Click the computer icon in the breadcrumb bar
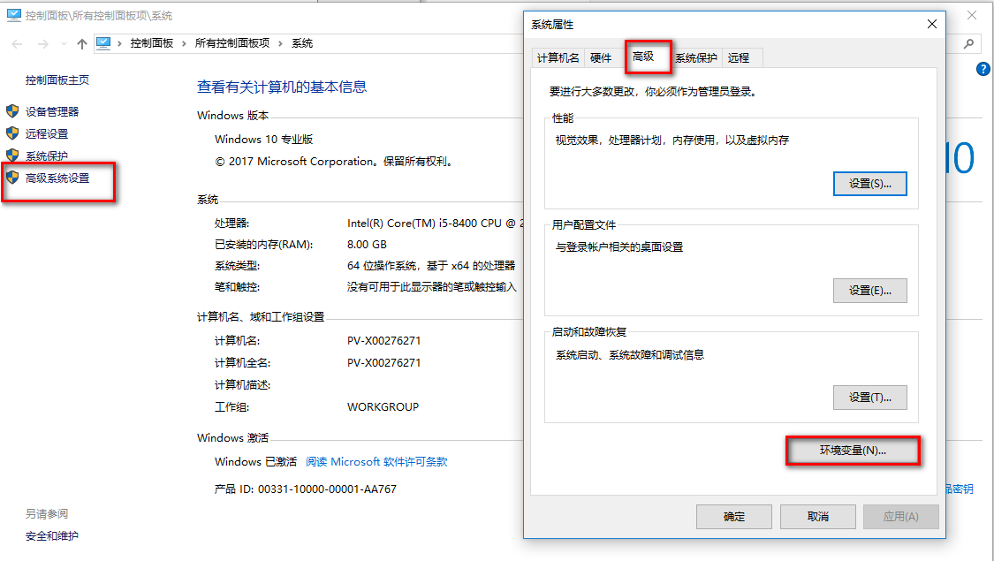This screenshot has width=994, height=561. [x=102, y=42]
